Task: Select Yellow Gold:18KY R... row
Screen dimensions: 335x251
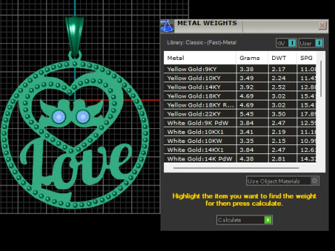Action: (x=240, y=105)
